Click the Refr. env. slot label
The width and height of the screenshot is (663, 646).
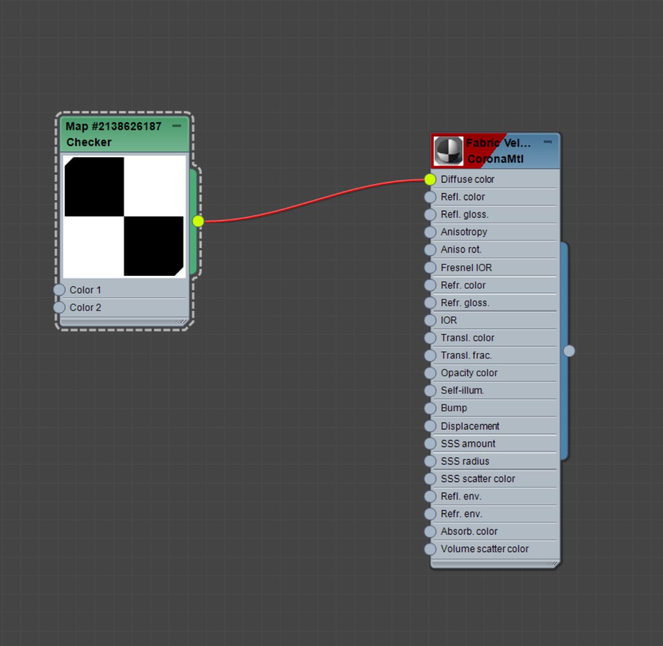462,514
